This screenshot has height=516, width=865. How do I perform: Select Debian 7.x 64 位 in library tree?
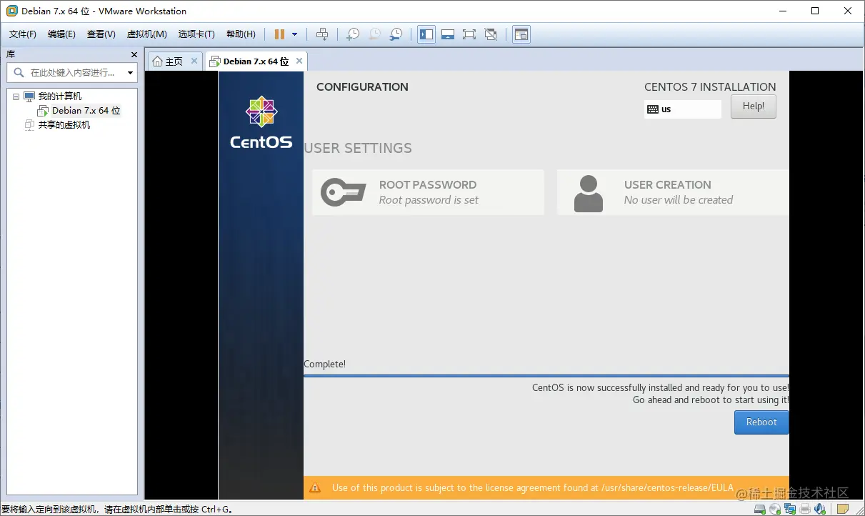[x=86, y=111]
